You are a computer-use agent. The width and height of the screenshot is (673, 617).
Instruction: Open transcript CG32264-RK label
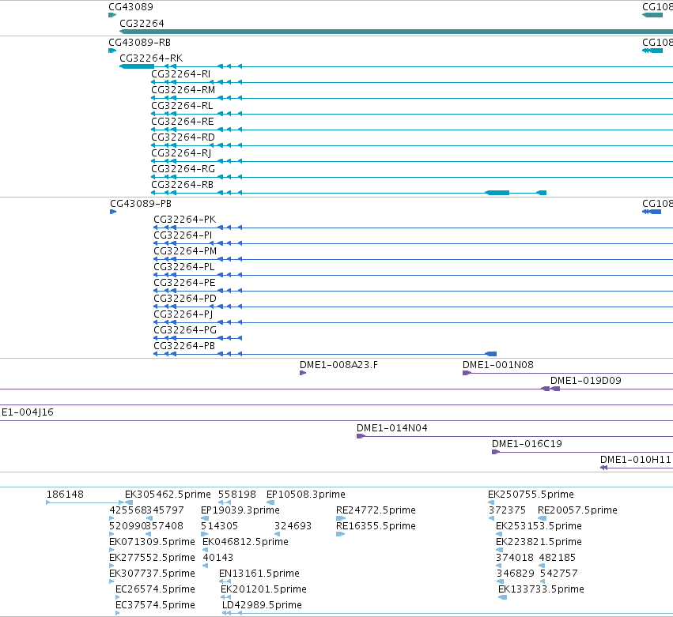point(151,58)
